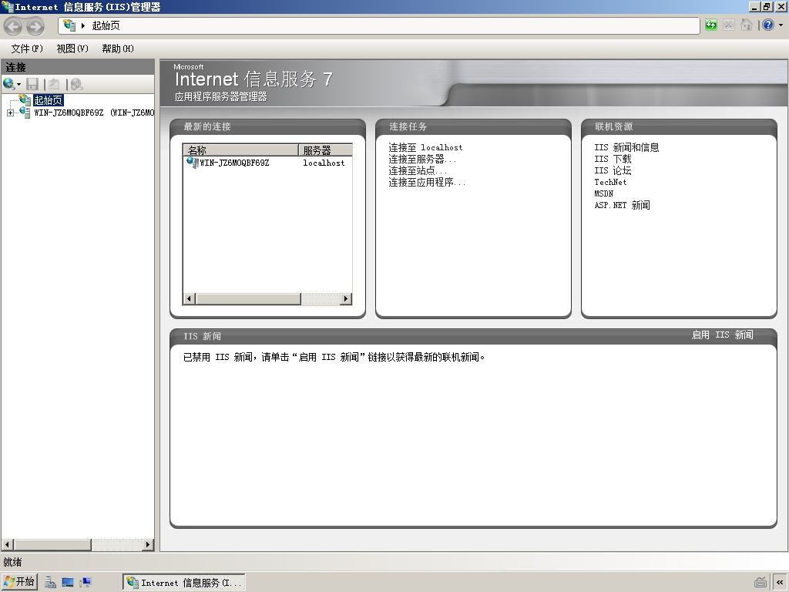Click 连接至应用程序... link
The height and width of the screenshot is (592, 789).
pos(427,182)
